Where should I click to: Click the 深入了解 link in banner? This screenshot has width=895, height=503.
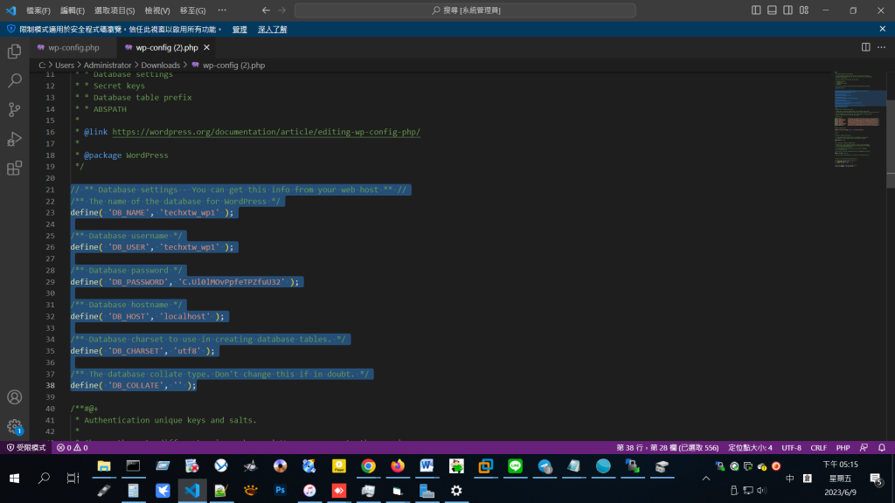click(272, 29)
